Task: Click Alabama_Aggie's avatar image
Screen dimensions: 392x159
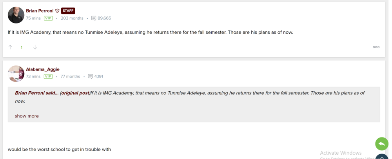Action: (x=16, y=73)
